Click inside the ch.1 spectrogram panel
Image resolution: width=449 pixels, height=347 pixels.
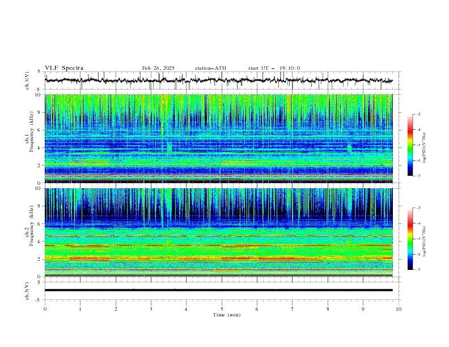point(219,138)
